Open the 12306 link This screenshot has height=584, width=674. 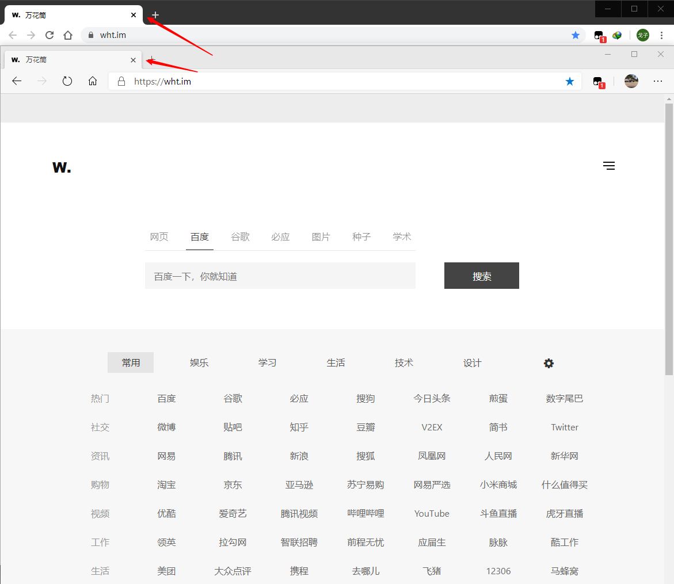point(498,571)
